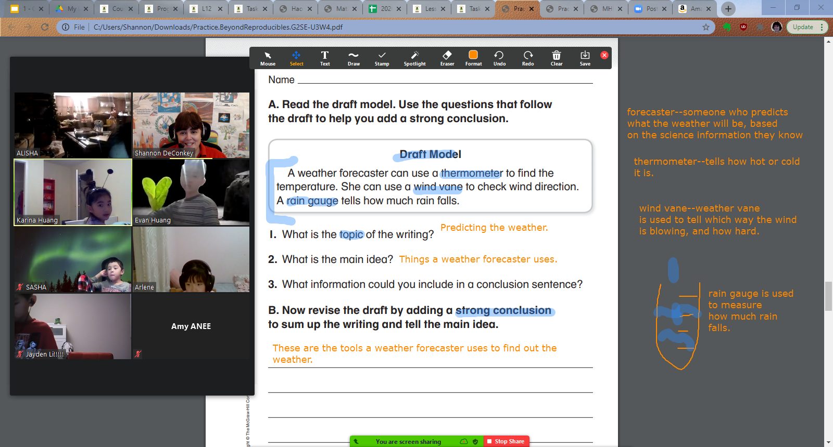Pick the Draw annotation tool
833x447 pixels.
pyautogui.click(x=354, y=58)
